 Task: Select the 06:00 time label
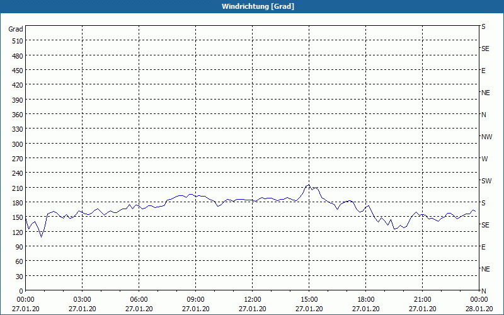coord(139,300)
